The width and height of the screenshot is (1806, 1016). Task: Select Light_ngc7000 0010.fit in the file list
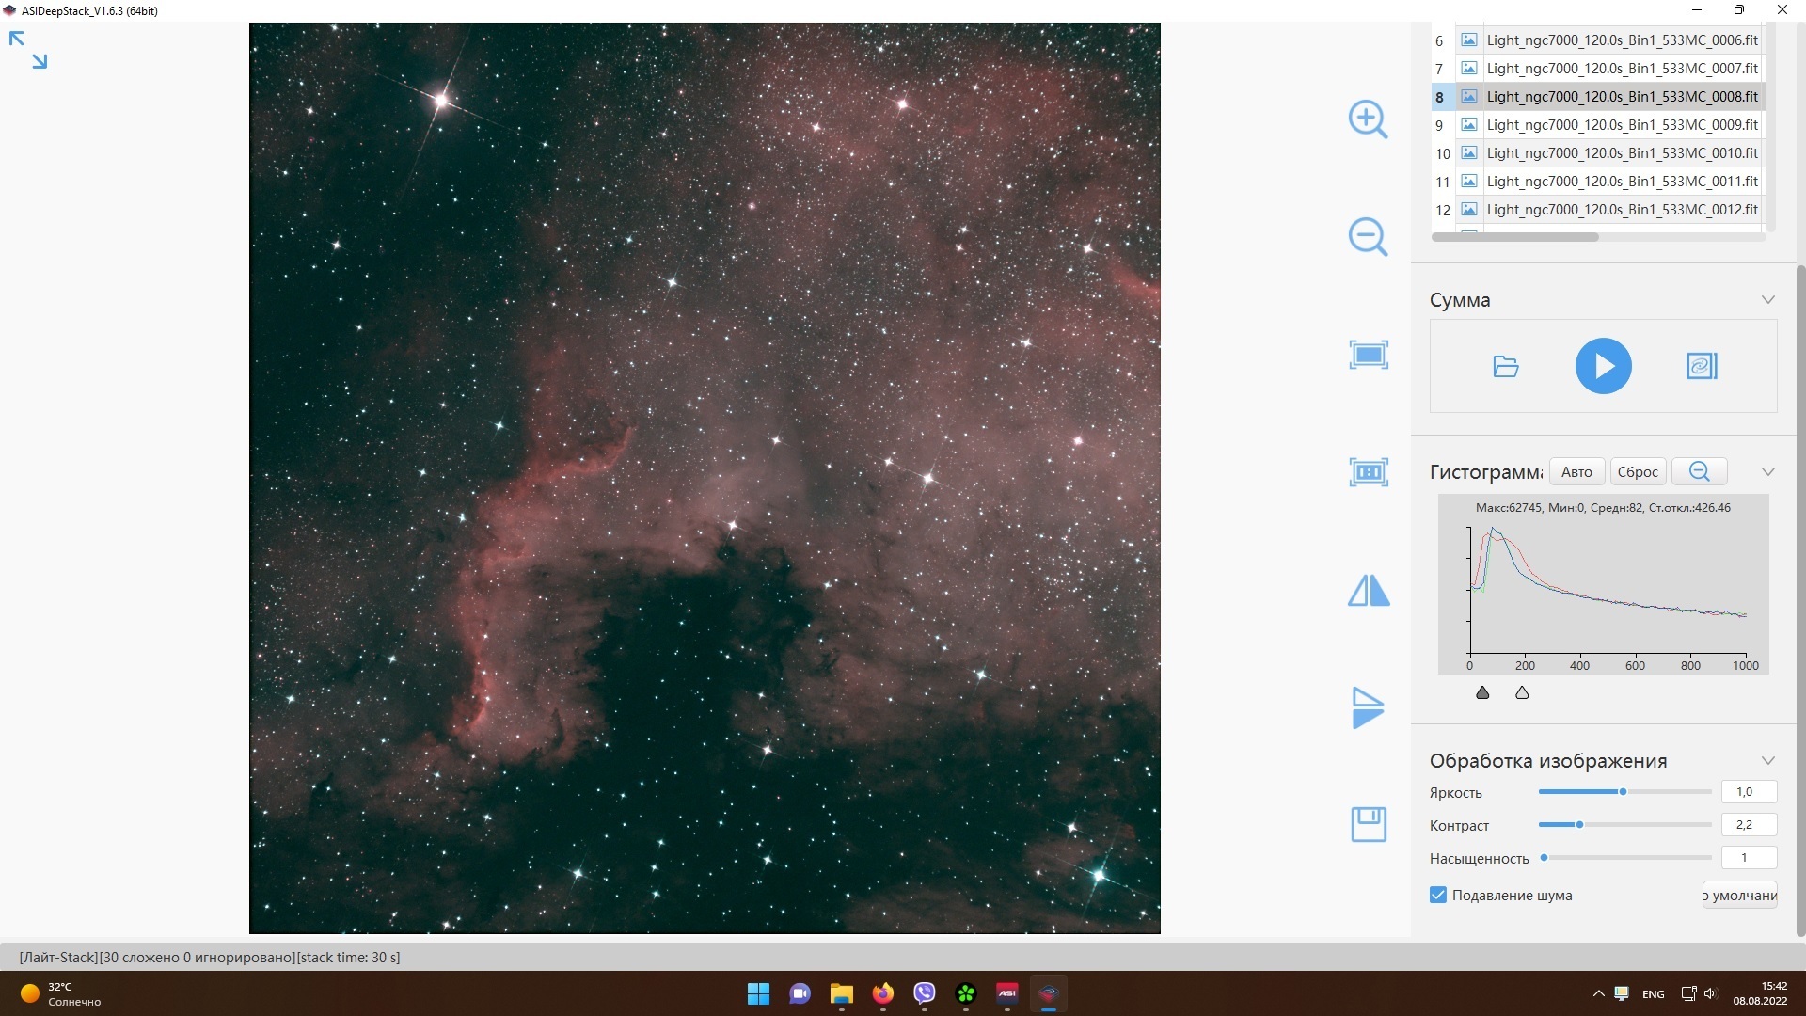[x=1621, y=152]
